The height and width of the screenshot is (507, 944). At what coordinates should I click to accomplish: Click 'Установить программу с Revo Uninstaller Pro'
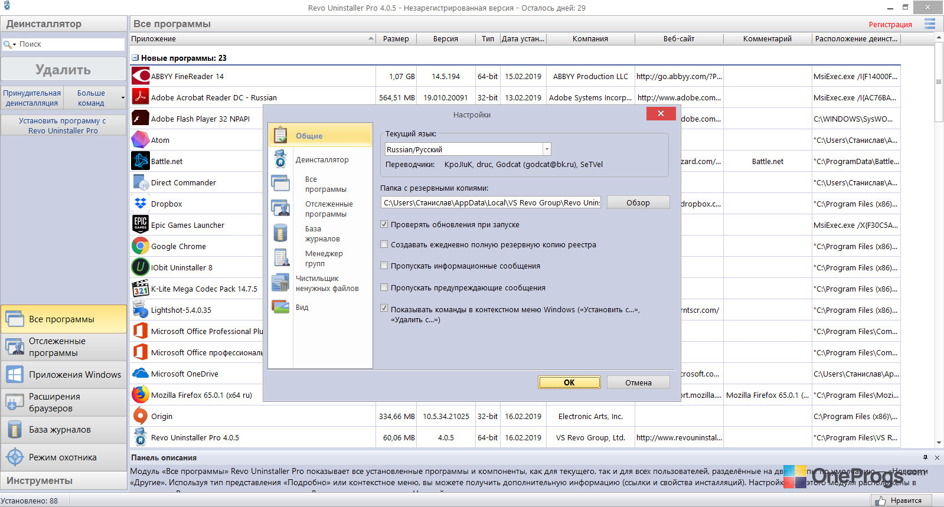63,126
